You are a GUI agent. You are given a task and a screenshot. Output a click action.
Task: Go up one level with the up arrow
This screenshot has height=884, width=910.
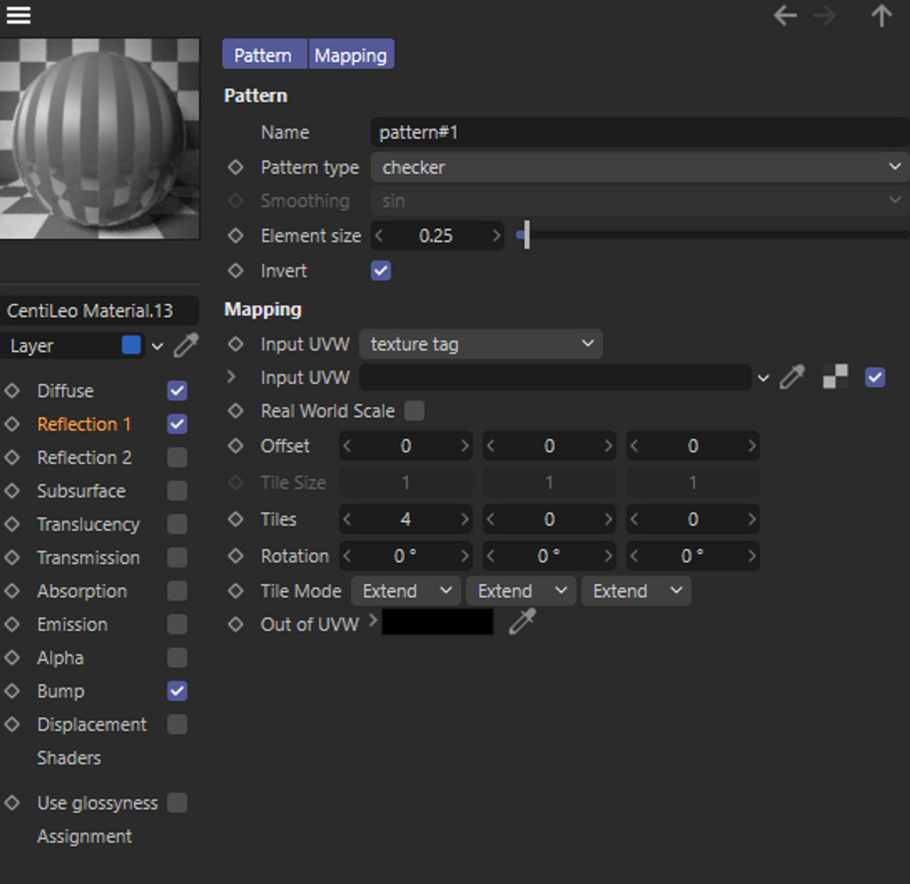(881, 15)
